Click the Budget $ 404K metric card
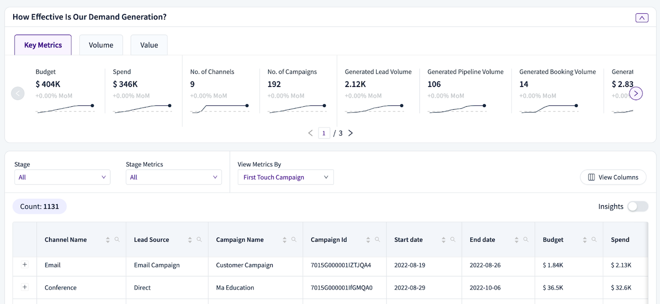The image size is (660, 304). point(65,91)
